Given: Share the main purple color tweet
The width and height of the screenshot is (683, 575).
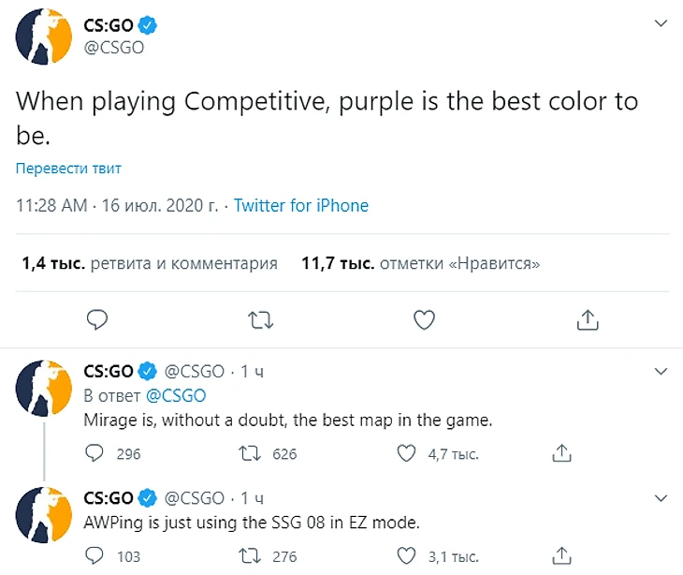Looking at the screenshot, I should coord(588,320).
